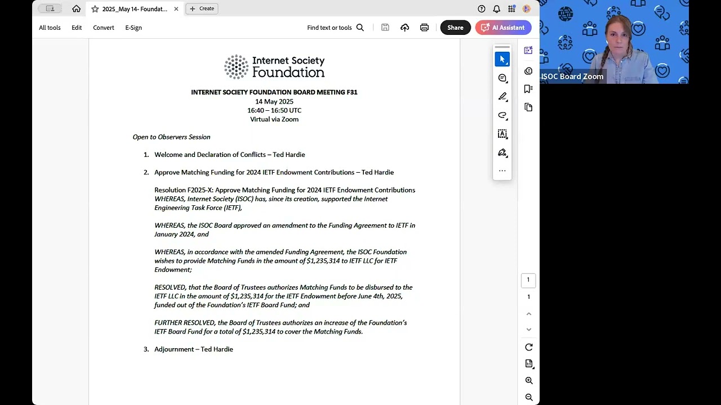This screenshot has width=721, height=405.
Task: Print the document with printer icon
Action: click(x=425, y=28)
